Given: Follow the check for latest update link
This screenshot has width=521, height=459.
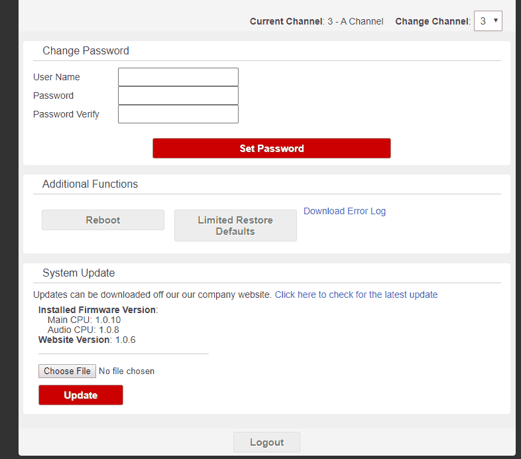Looking at the screenshot, I should [356, 295].
